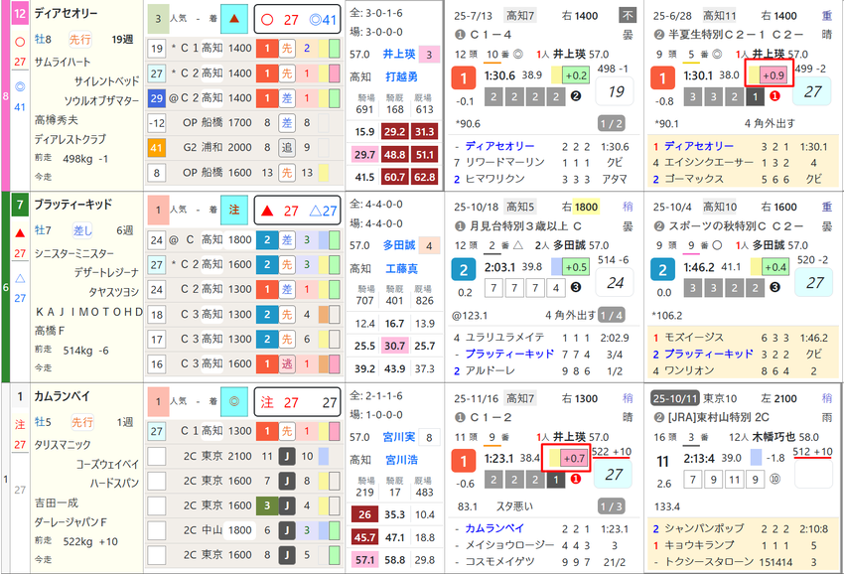Select エイシンクエーサー in 半夏生特別 results
The width and height of the screenshot is (844, 574).
click(x=709, y=163)
